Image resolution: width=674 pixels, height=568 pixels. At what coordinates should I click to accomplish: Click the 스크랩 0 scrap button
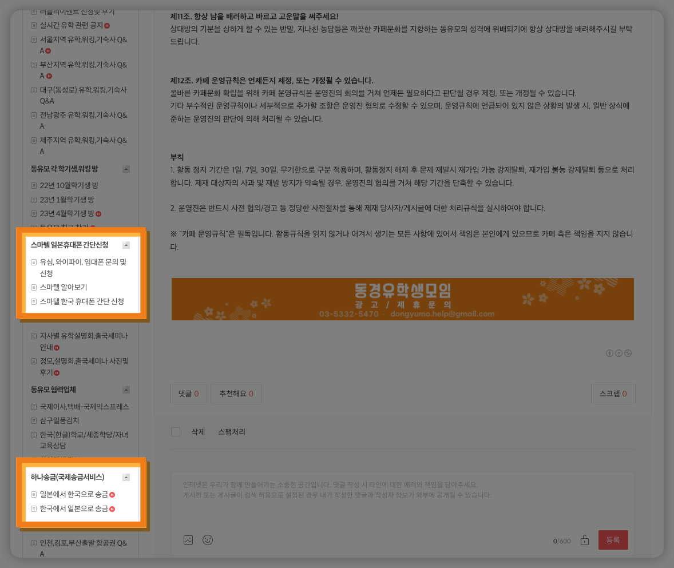[x=613, y=394]
